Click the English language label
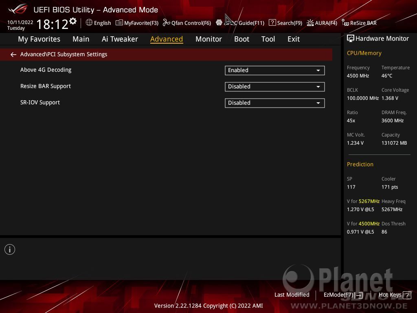This screenshot has height=313, width=417. (102, 23)
